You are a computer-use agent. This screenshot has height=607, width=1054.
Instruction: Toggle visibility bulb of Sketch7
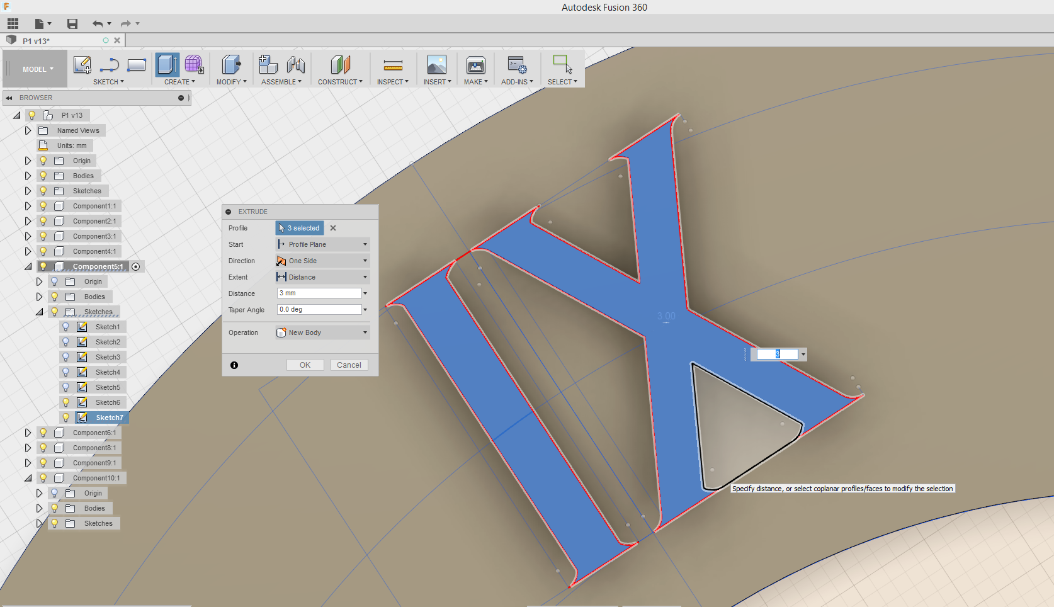click(66, 417)
